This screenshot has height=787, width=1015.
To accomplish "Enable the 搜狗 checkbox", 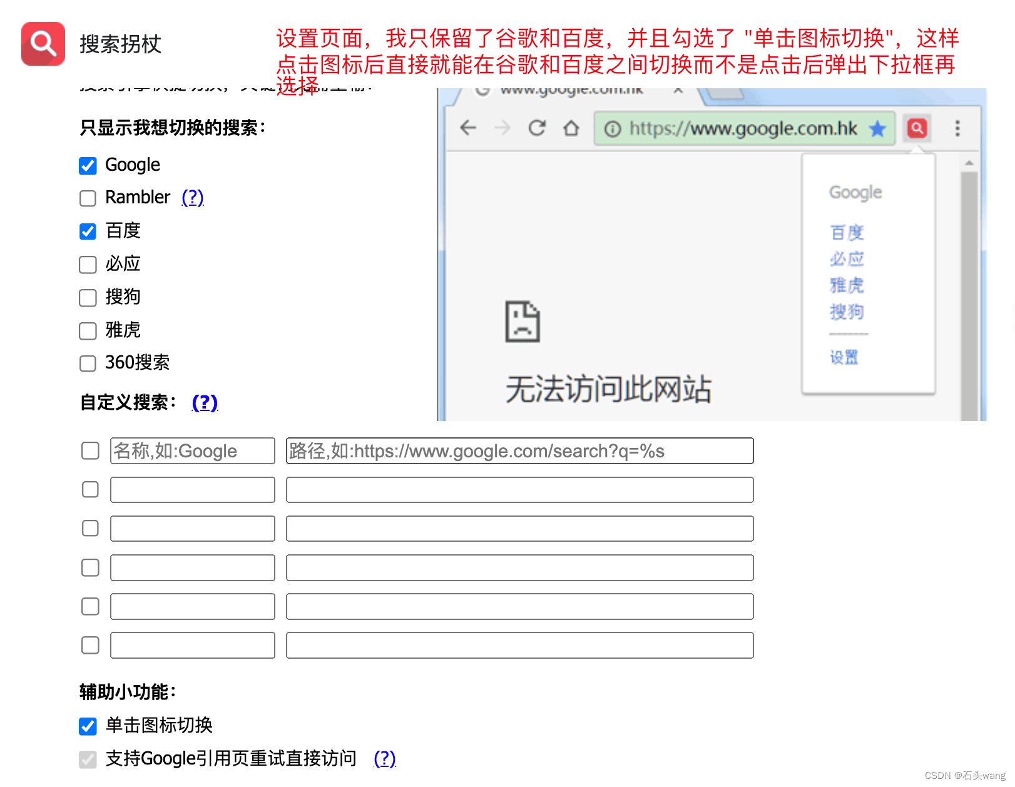I will click(x=88, y=298).
